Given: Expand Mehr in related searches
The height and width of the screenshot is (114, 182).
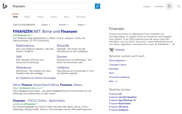Looking at the screenshot, I should (x=113, y=81).
